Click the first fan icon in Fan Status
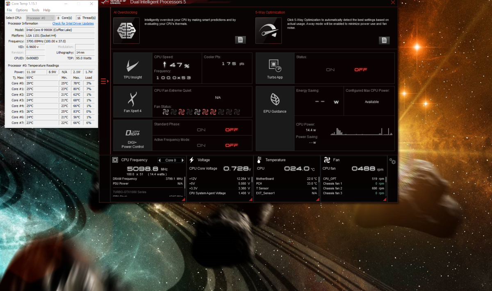Screen dimensions: 492x291 166,112
